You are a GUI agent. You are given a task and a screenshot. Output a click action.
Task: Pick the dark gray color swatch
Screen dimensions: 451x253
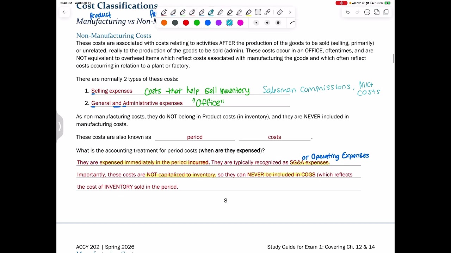[175, 23]
